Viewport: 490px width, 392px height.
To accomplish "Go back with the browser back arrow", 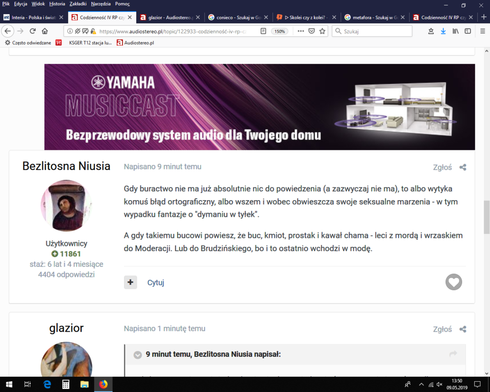I will (x=8, y=31).
